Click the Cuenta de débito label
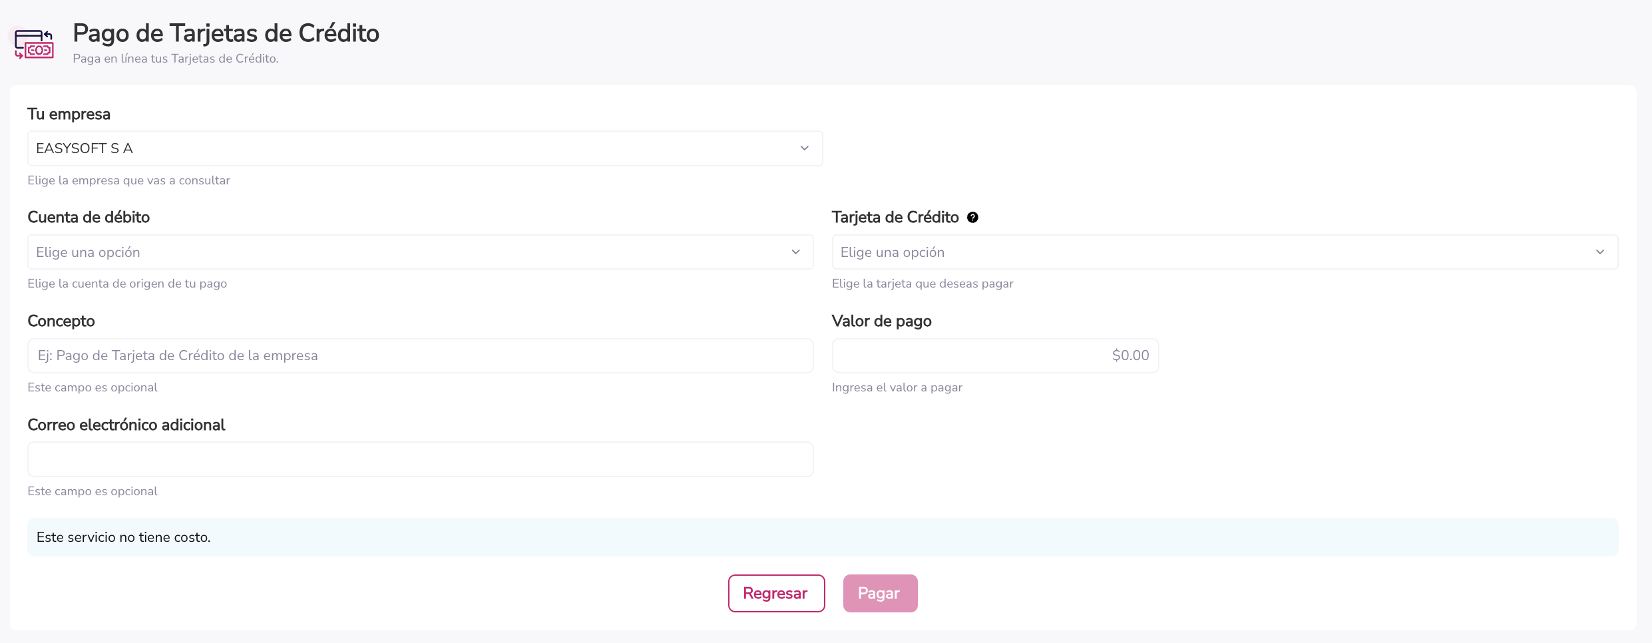Viewport: 1652px width, 643px height. (89, 218)
